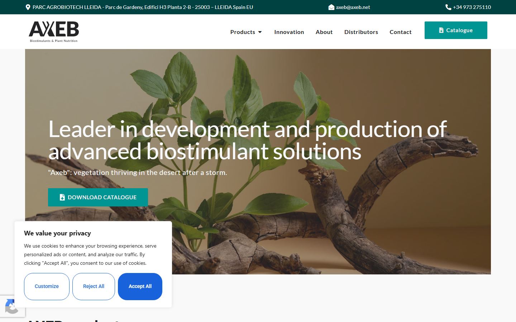Image resolution: width=516 pixels, height=322 pixels.
Task: Click the "We value your privacy" heading
Action: (x=57, y=233)
